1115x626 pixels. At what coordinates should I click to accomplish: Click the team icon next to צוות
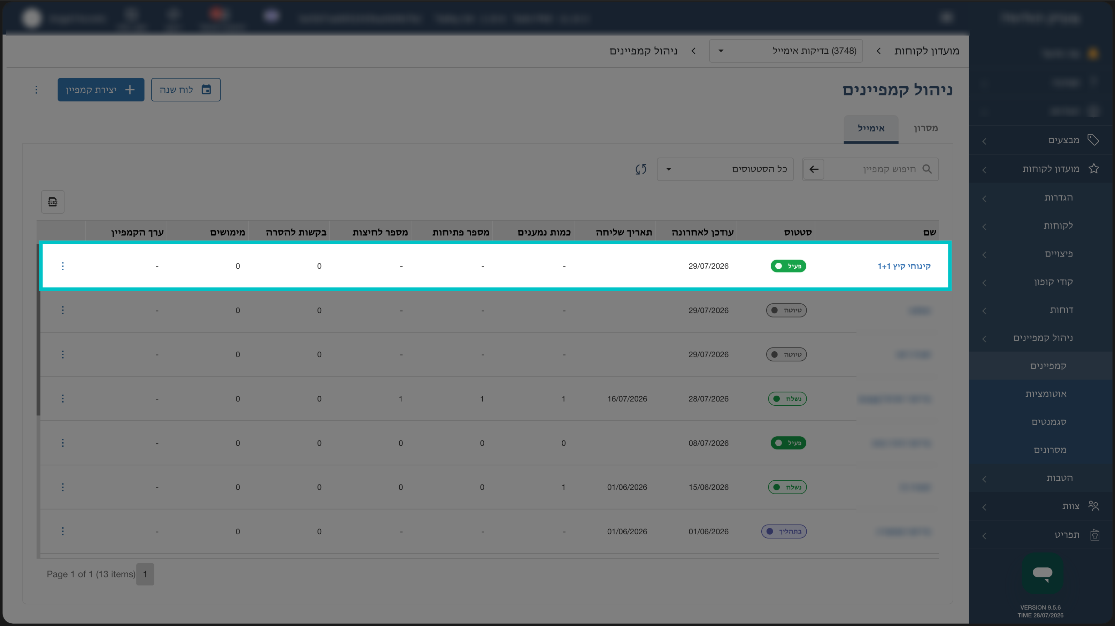(1094, 506)
